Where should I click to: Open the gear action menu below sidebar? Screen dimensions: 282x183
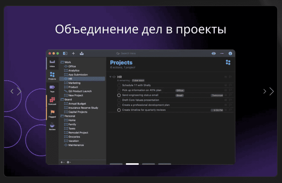point(68,162)
